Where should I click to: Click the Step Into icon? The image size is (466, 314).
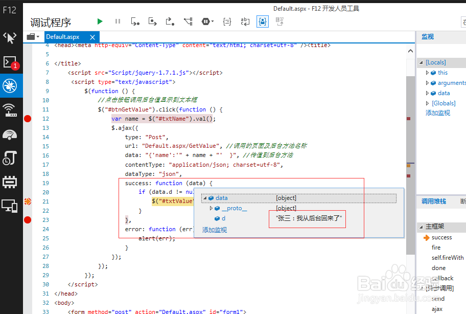[135, 21]
